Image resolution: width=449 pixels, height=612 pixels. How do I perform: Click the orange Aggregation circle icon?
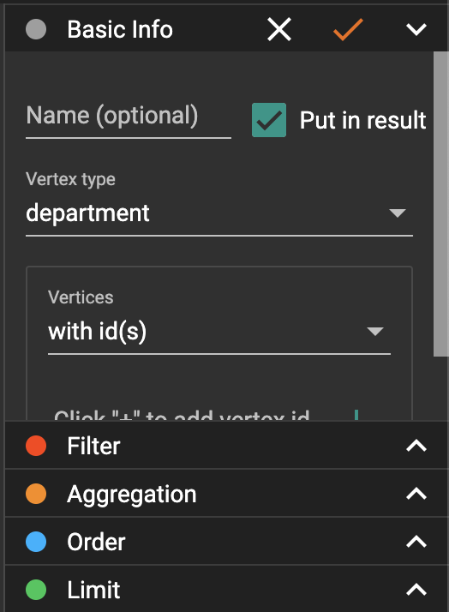click(36, 494)
